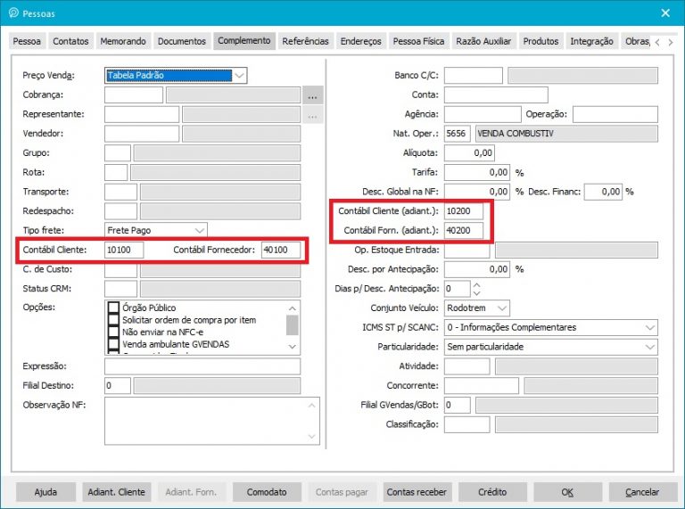Screen dimensions: 685x509
Task: Open the Integração tab
Action: point(591,41)
